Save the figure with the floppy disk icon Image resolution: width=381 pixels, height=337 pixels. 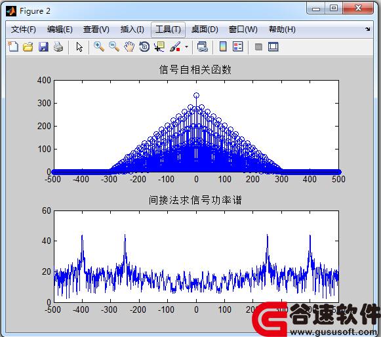point(43,47)
